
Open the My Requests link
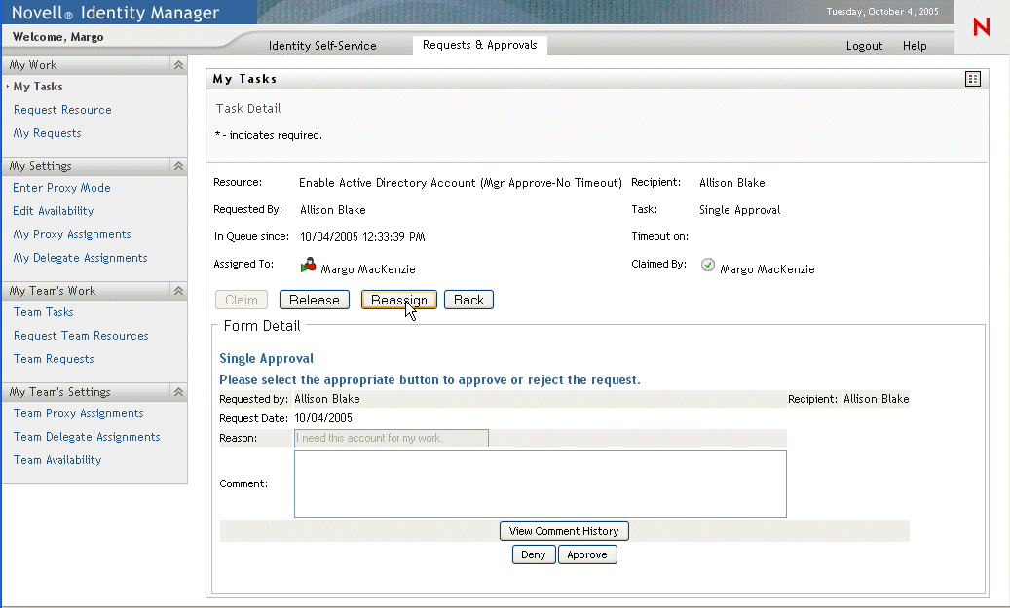[47, 133]
